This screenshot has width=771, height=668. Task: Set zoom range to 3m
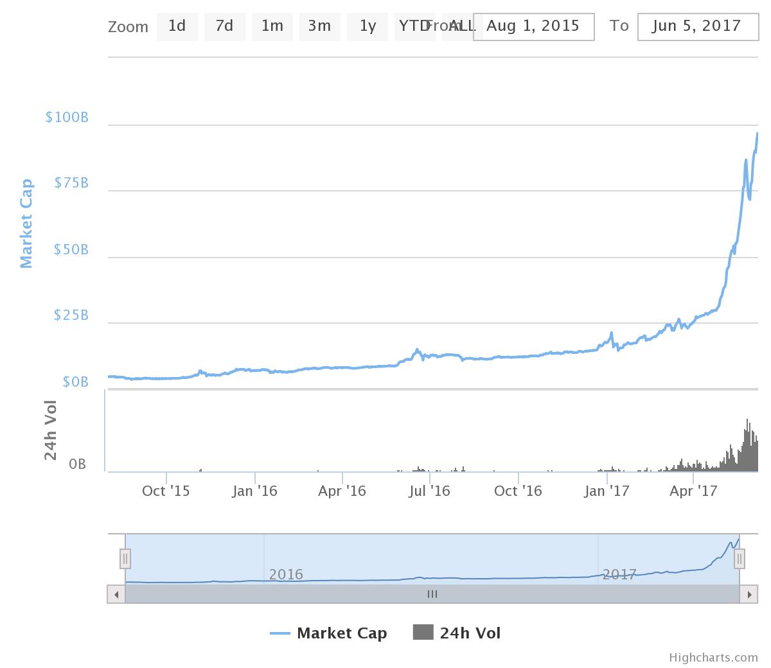click(x=319, y=26)
